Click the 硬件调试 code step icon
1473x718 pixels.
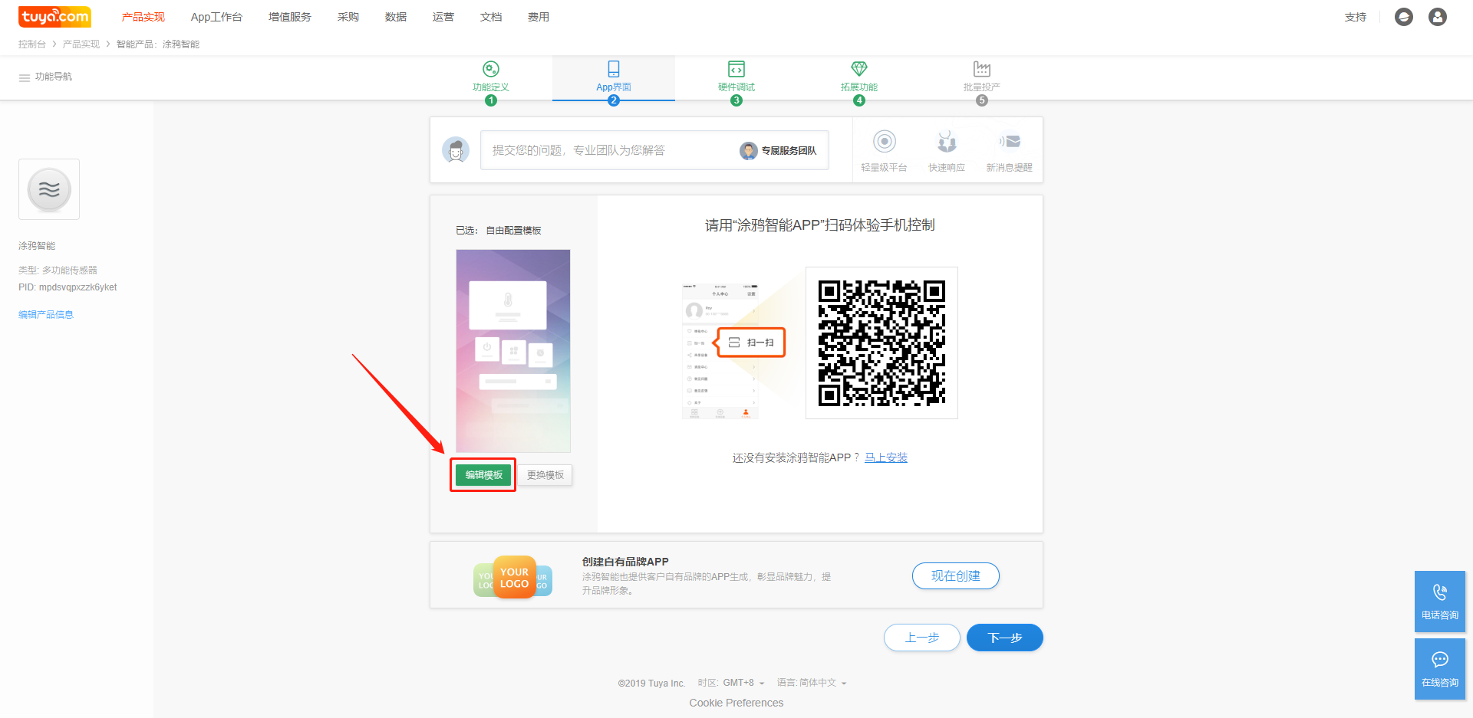pyautogui.click(x=736, y=69)
